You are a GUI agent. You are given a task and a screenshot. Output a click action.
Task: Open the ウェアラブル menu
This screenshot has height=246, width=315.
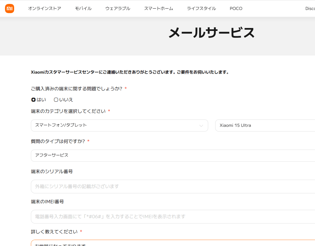[x=118, y=9]
